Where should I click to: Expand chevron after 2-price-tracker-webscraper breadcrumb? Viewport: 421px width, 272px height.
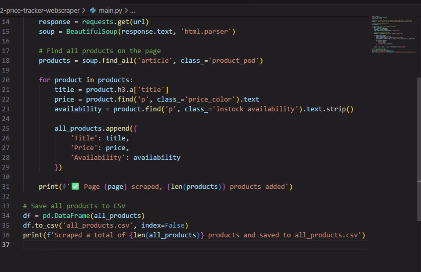coord(84,10)
